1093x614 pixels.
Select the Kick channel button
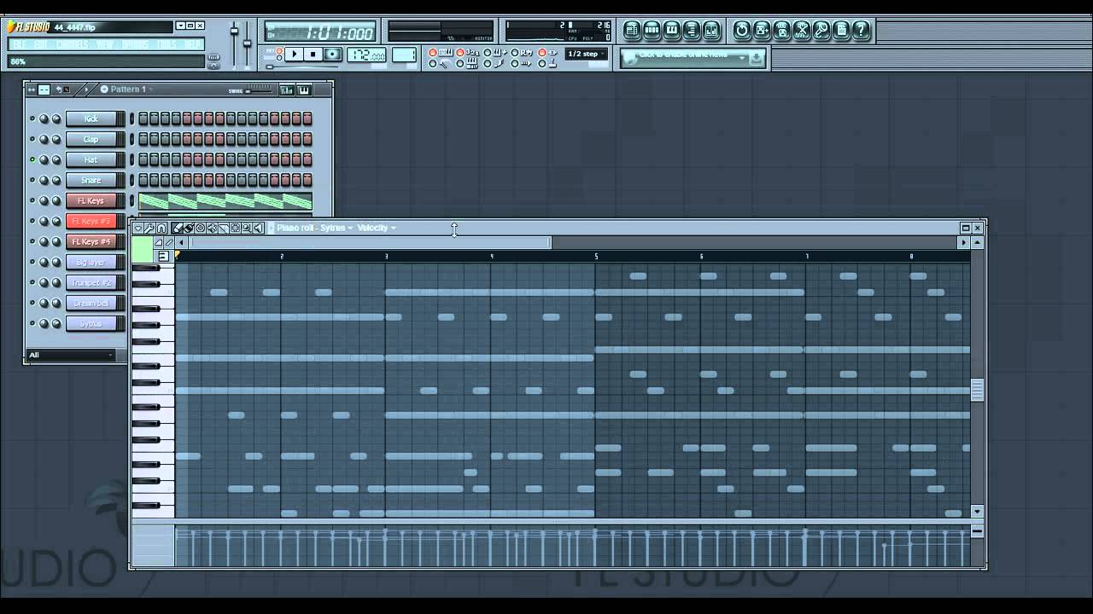pyautogui.click(x=91, y=119)
